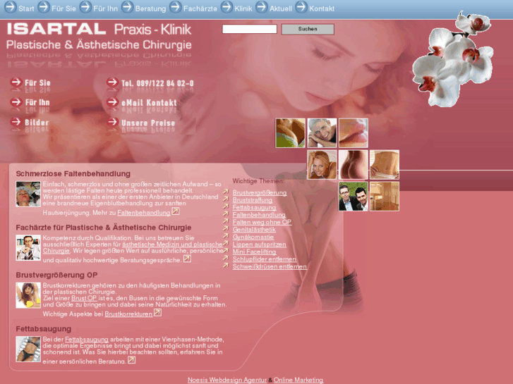Open the Start menu item
The image size is (513, 384).
[x=26, y=9]
